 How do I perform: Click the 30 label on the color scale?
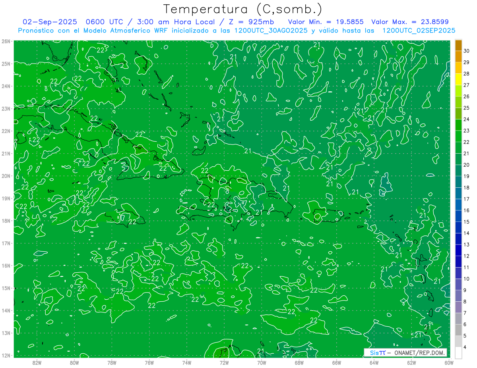point(466,50)
